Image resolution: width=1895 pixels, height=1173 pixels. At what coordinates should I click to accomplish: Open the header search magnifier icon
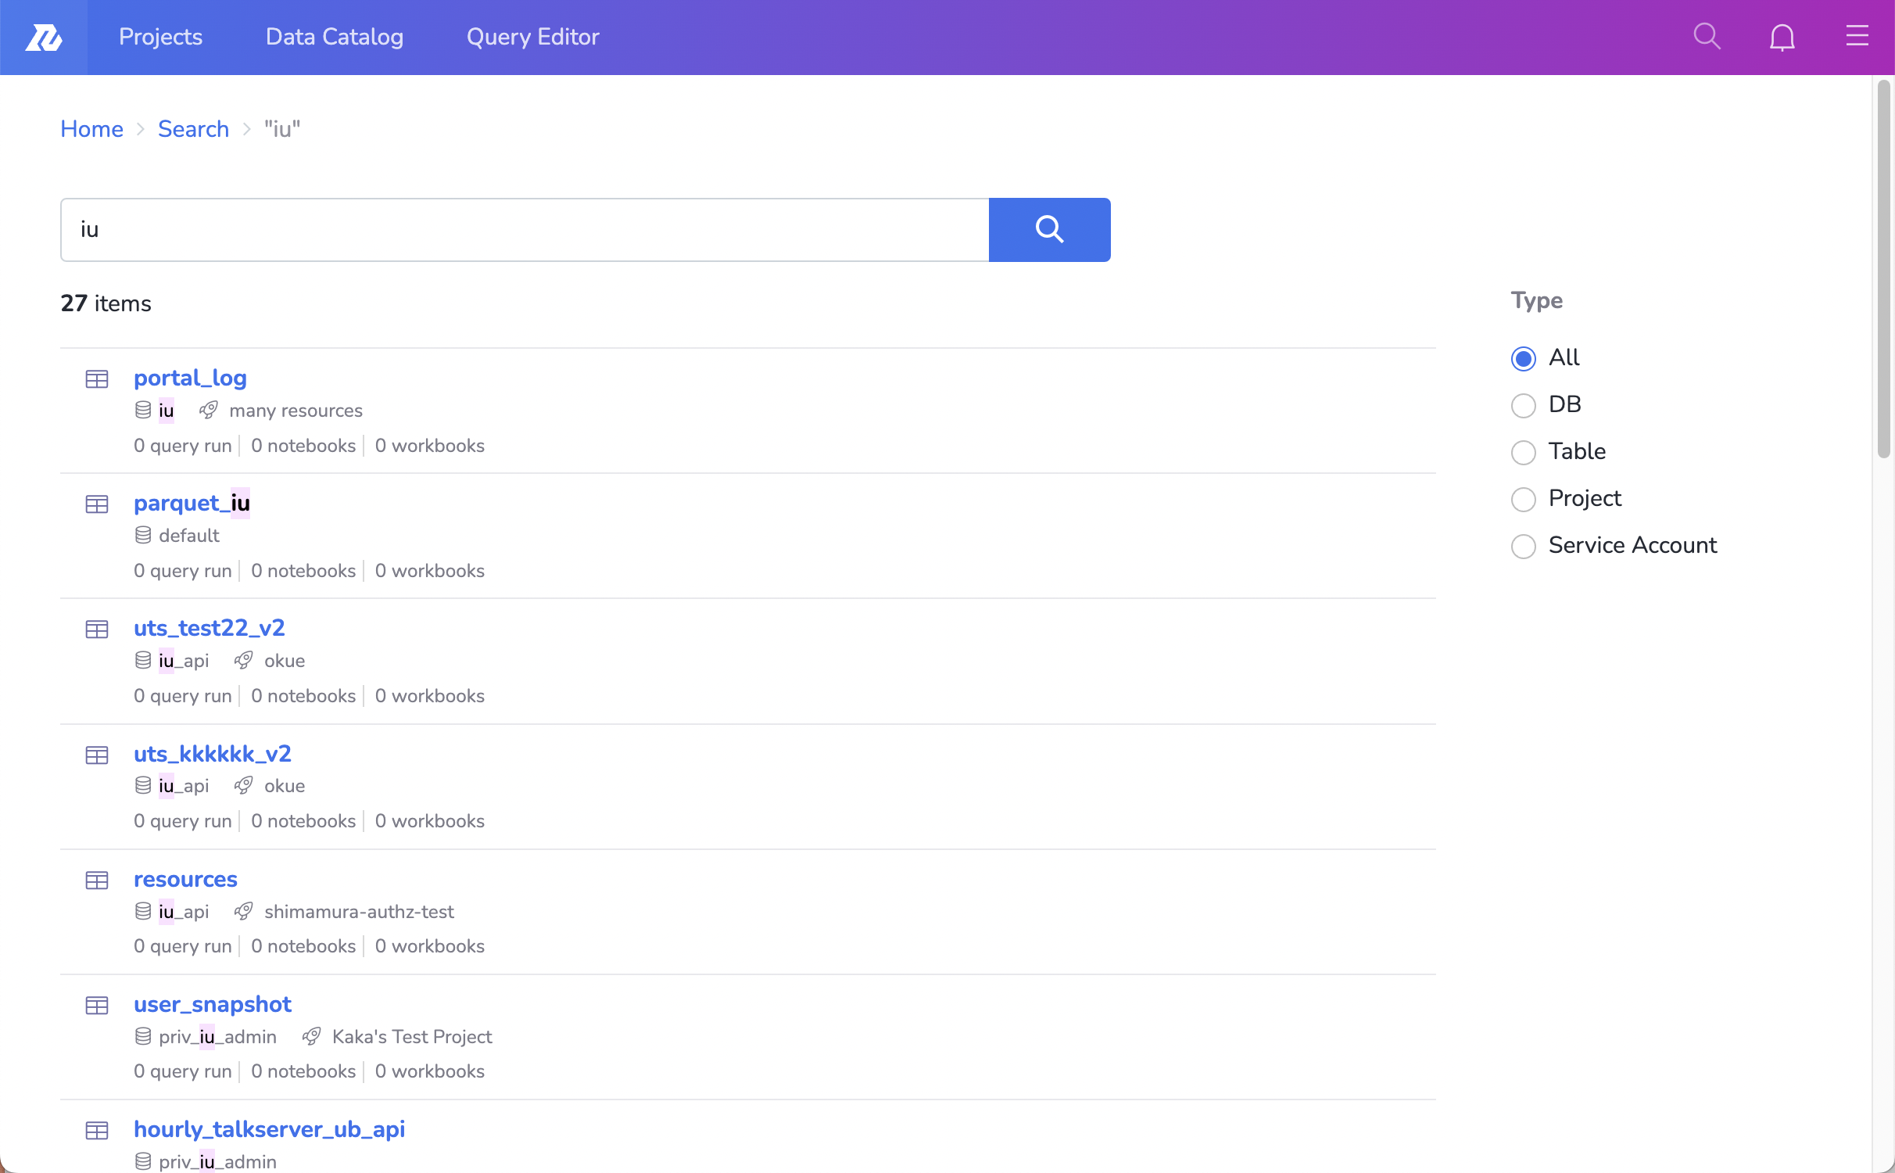click(1707, 37)
